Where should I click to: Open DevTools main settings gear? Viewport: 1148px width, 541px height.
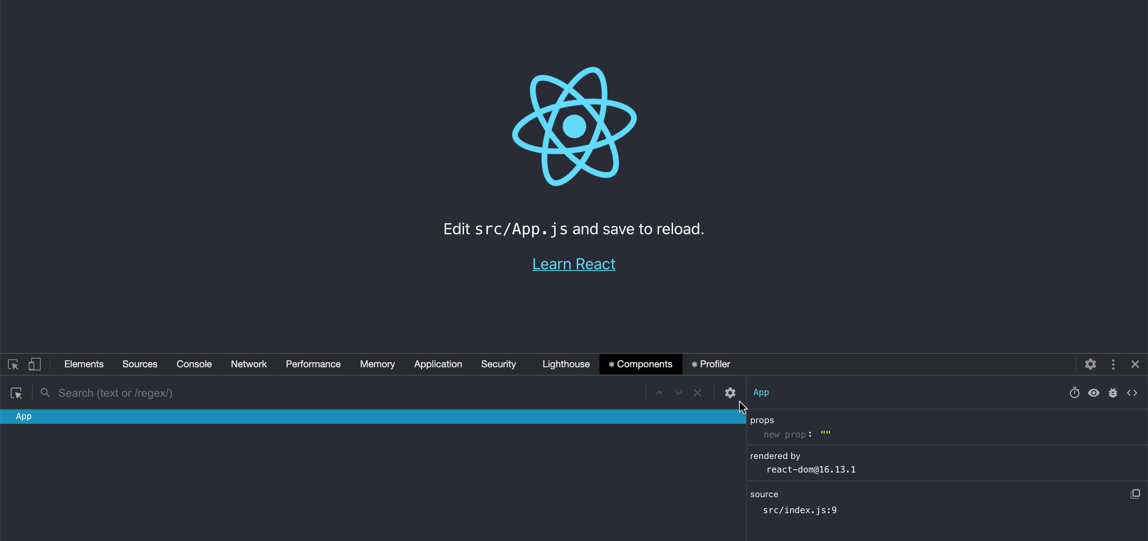pyautogui.click(x=1090, y=364)
